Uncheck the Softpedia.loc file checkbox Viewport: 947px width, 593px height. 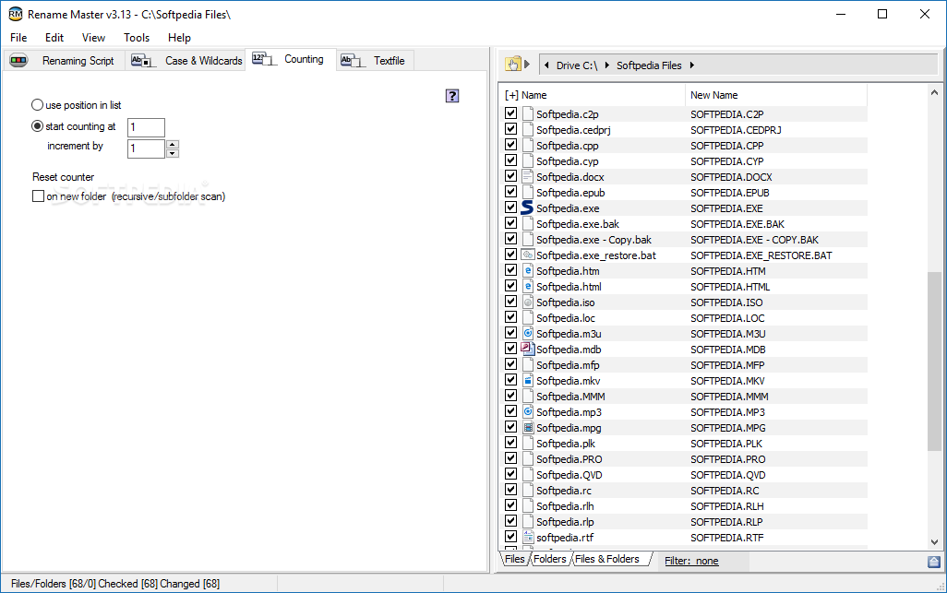[511, 317]
